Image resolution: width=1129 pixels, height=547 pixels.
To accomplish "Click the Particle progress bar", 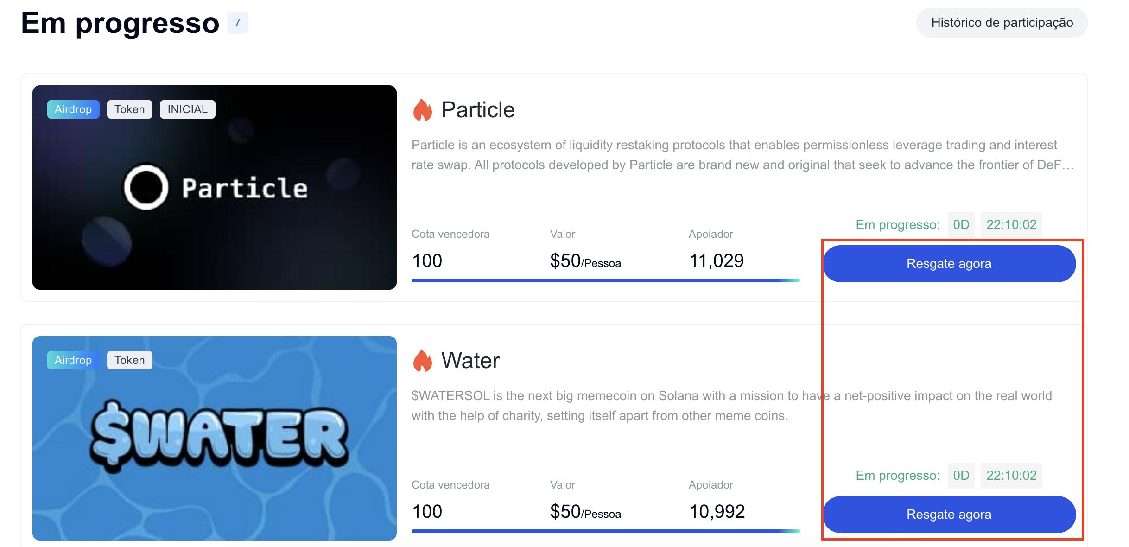I will [605, 280].
